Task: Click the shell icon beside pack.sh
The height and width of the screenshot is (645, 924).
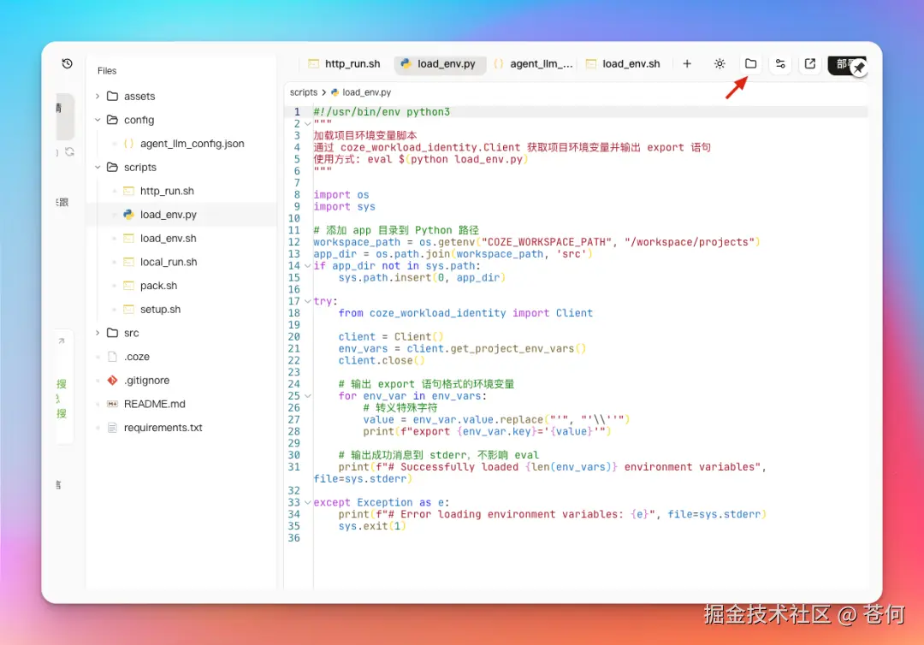Action: (x=128, y=286)
